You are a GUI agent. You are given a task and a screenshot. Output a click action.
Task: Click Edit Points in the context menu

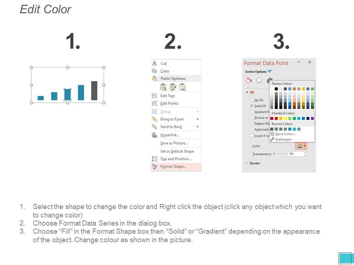(x=169, y=103)
